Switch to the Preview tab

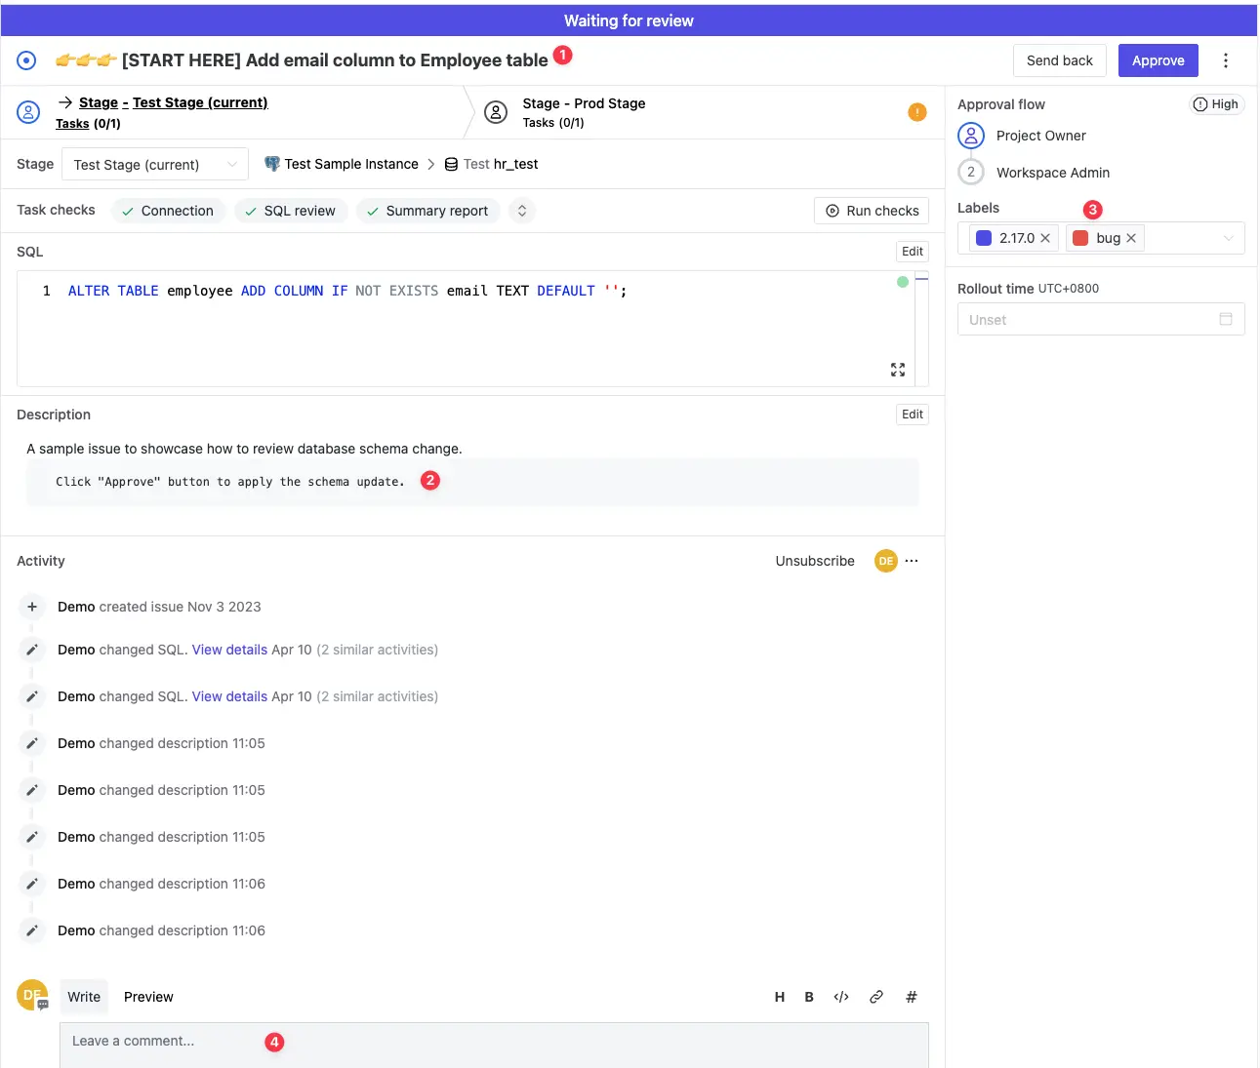pos(148,997)
